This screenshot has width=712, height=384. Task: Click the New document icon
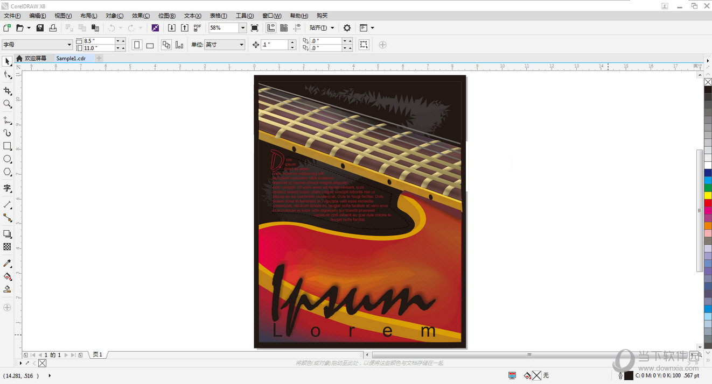point(7,27)
